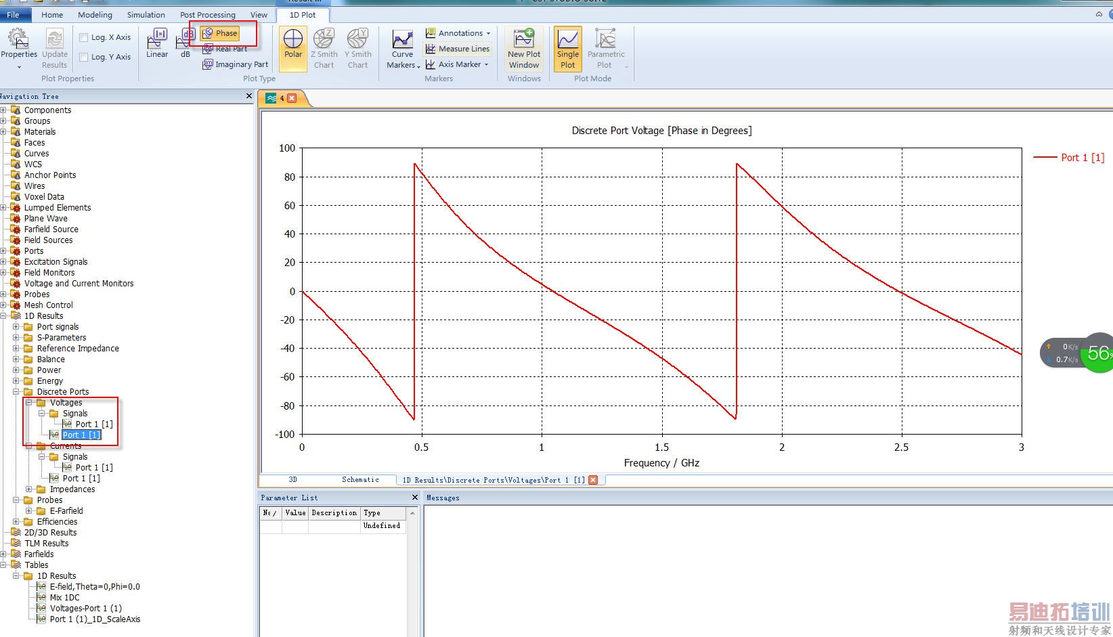This screenshot has height=637, width=1113.
Task: Select the Linear plot type icon
Action: 157,43
